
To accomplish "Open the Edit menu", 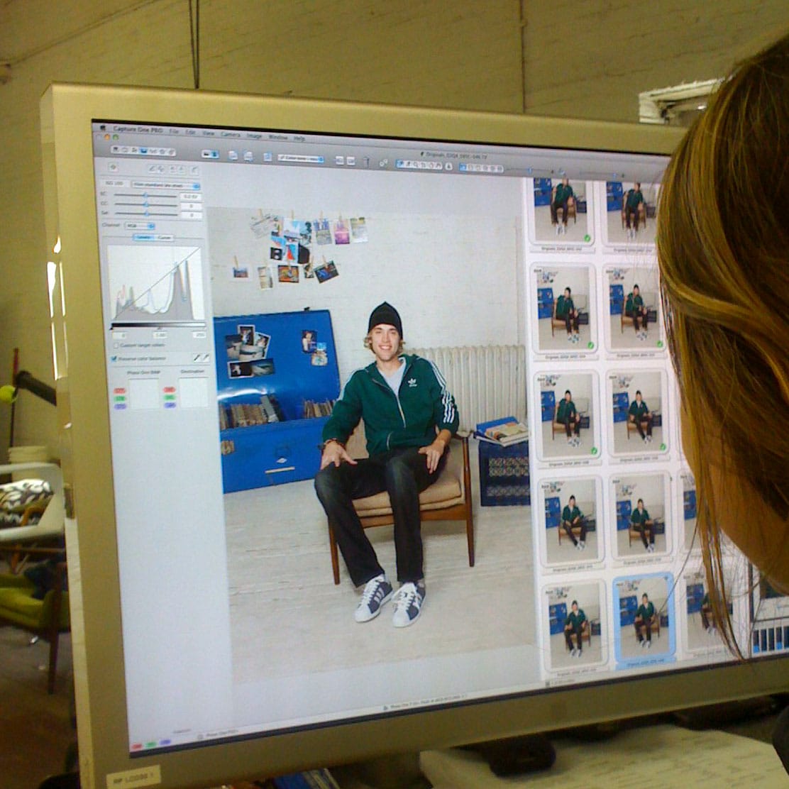I will point(190,132).
